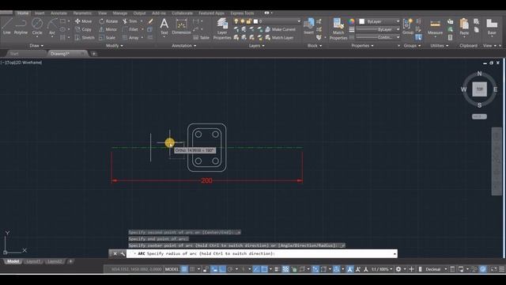Select the Circle tool

pyautogui.click(x=37, y=26)
